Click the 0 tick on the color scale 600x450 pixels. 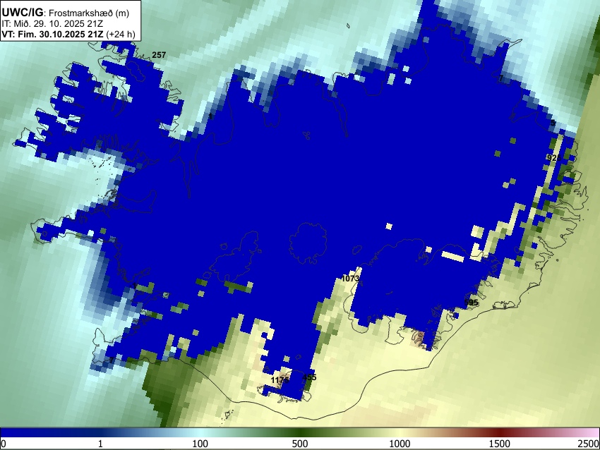pyautogui.click(x=4, y=444)
